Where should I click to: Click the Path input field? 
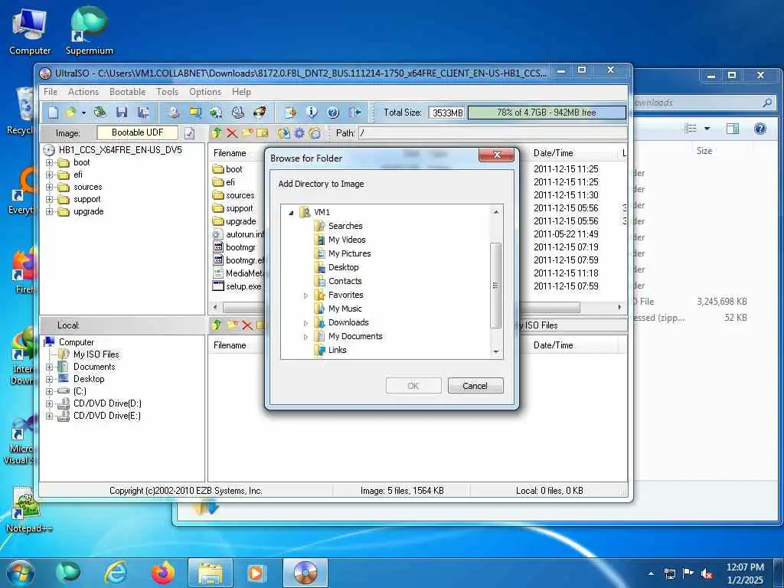492,133
